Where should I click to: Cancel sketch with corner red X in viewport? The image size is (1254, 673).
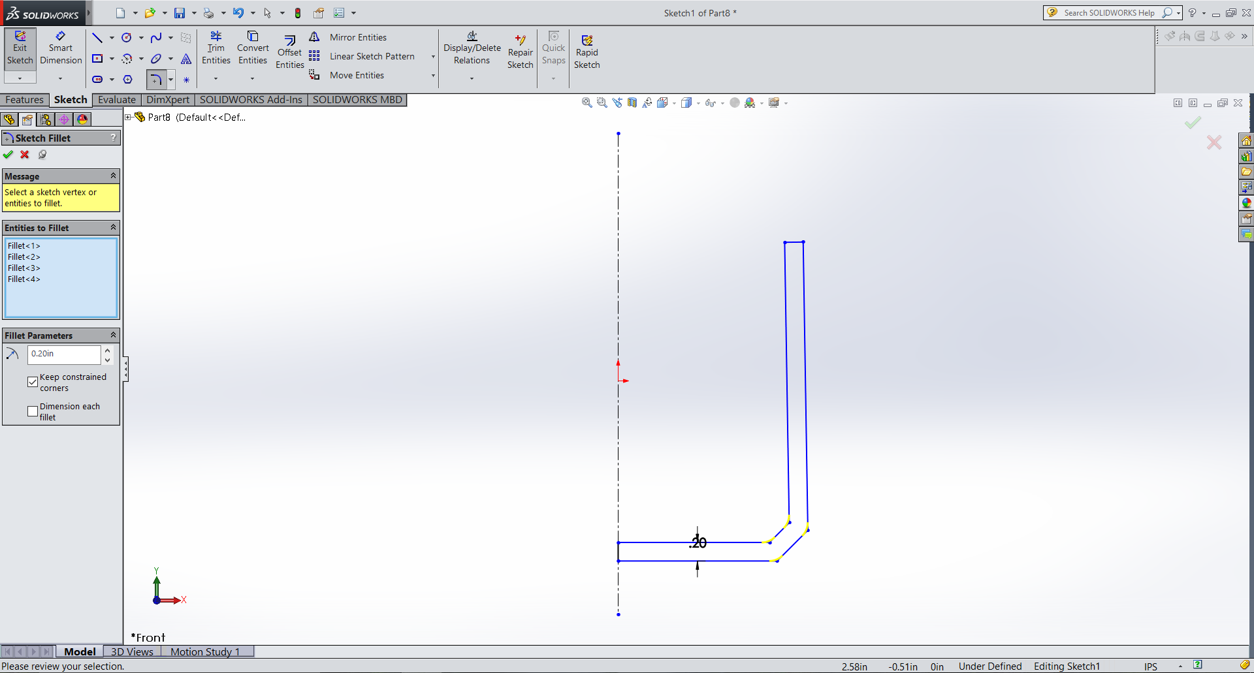[1214, 142]
